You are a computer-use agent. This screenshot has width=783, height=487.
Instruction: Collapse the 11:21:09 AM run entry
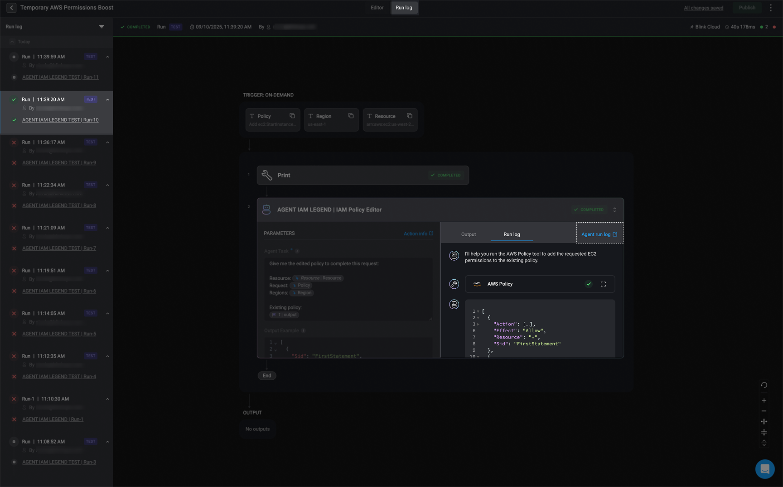click(107, 228)
